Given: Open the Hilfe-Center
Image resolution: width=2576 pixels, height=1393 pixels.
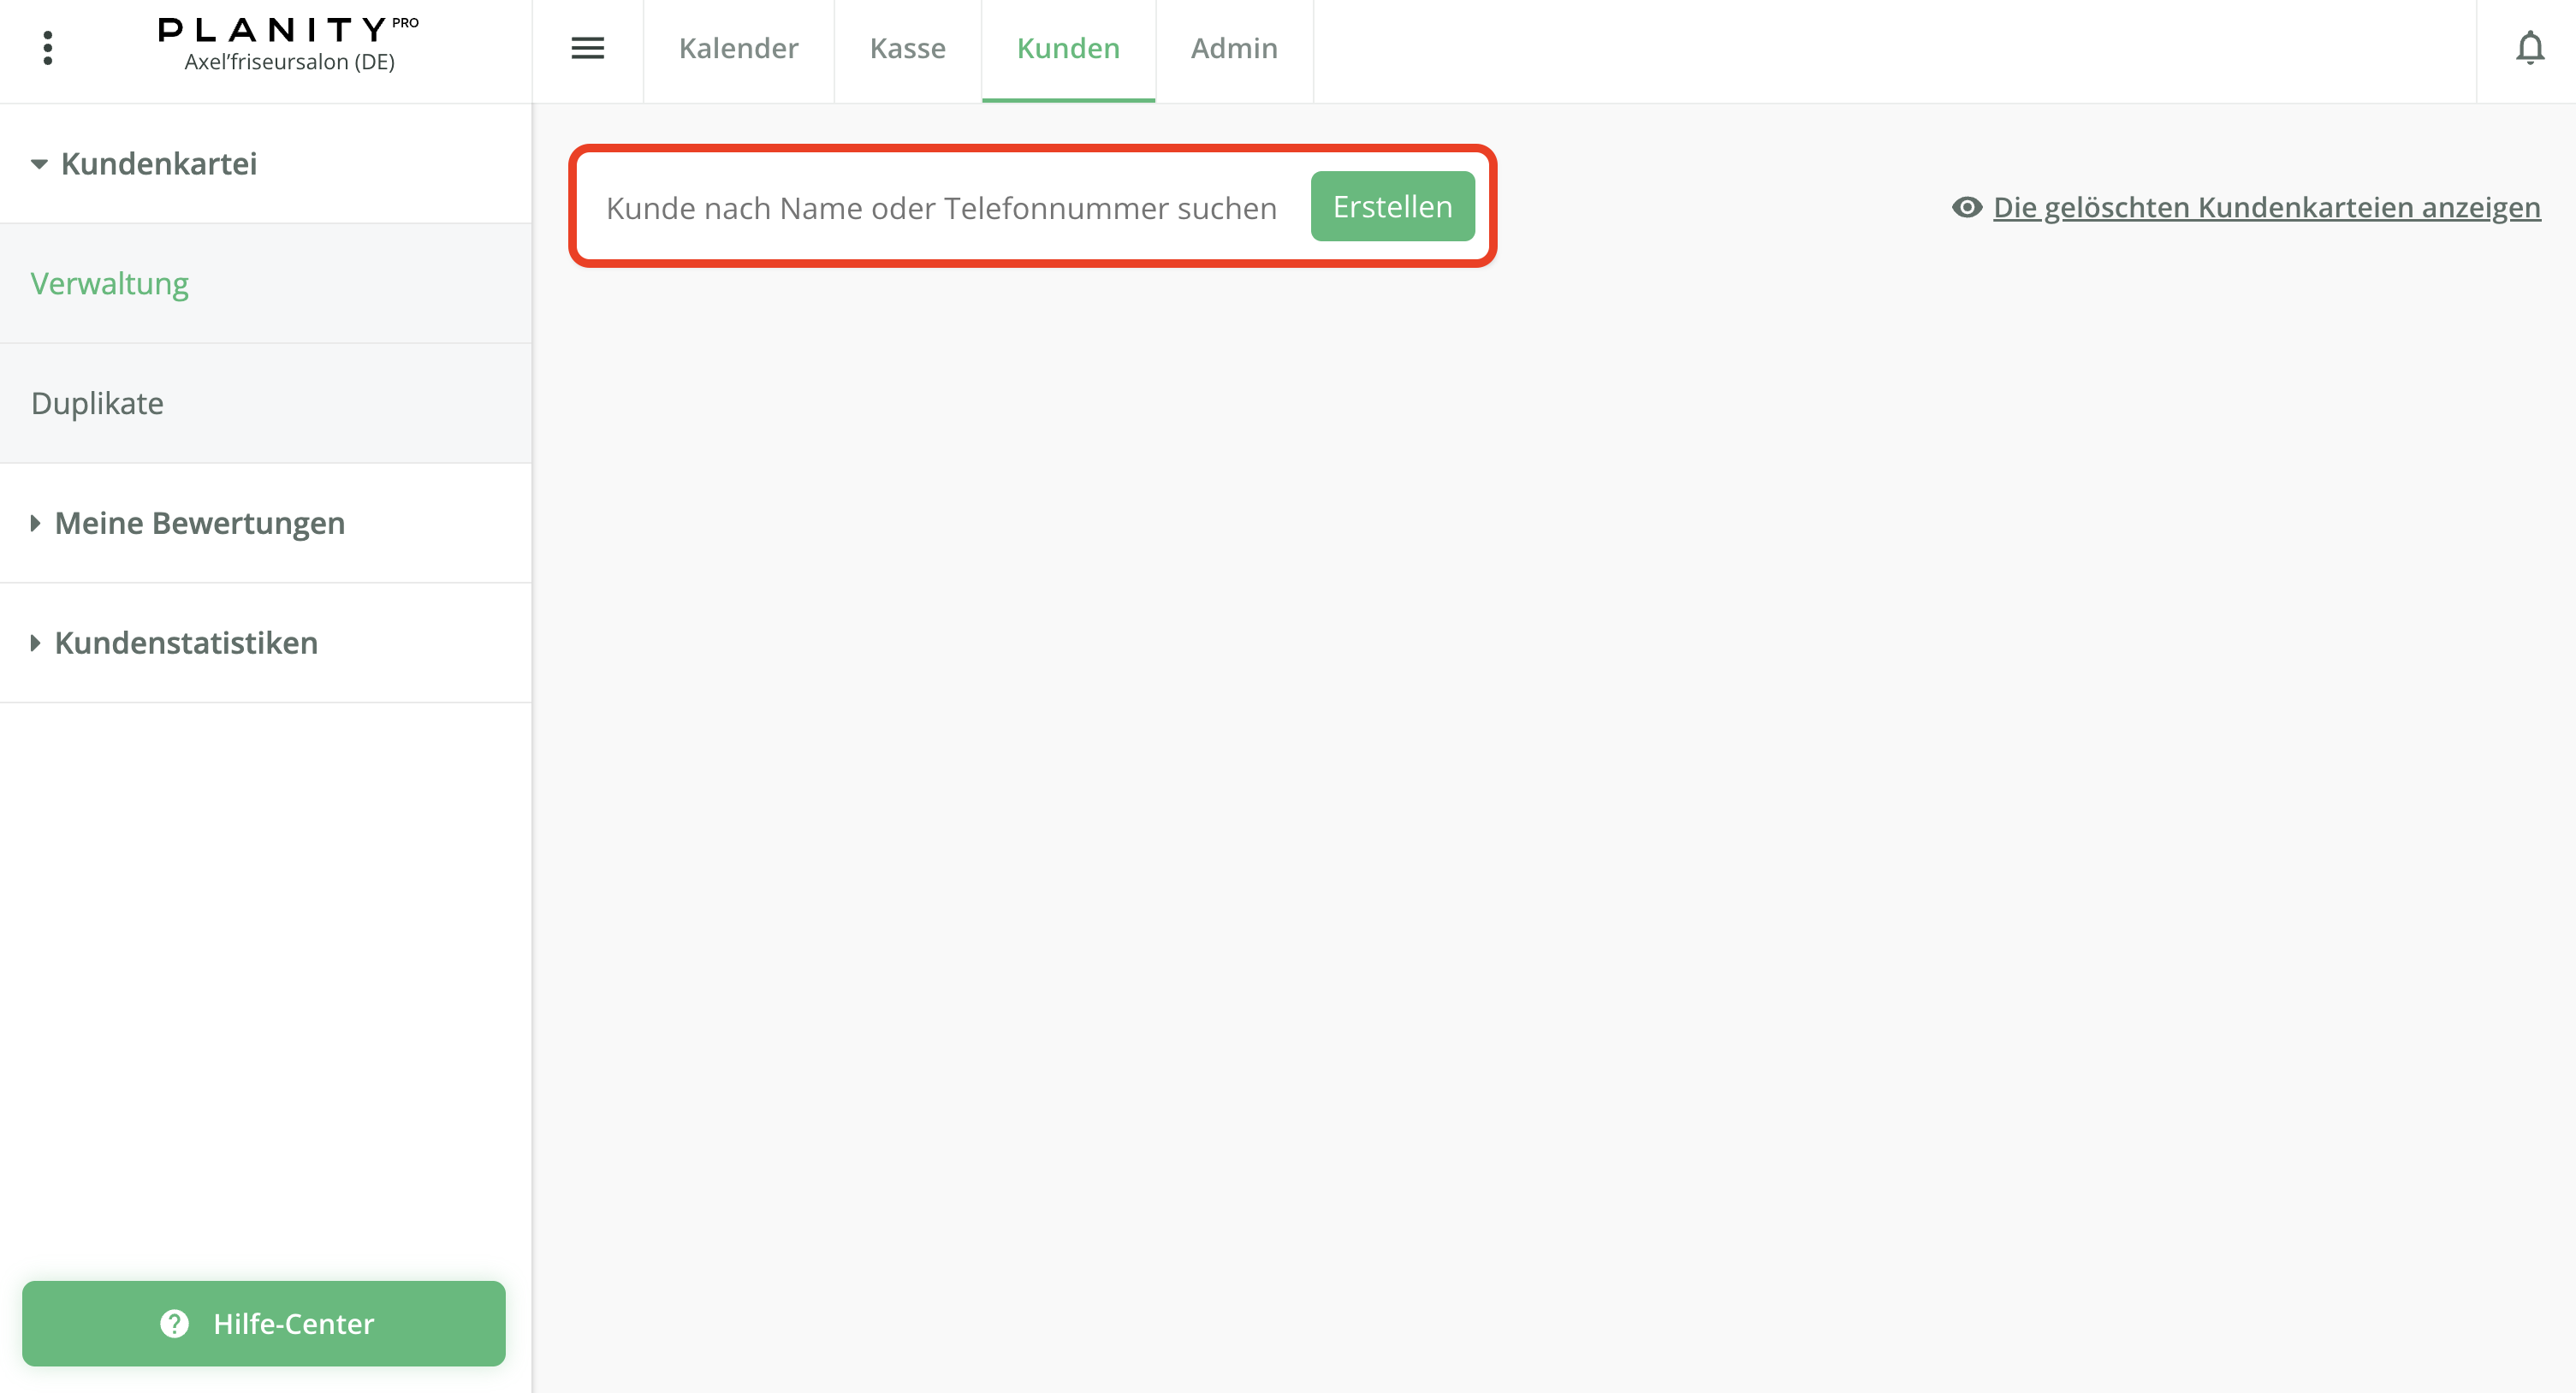Looking at the screenshot, I should point(265,1324).
